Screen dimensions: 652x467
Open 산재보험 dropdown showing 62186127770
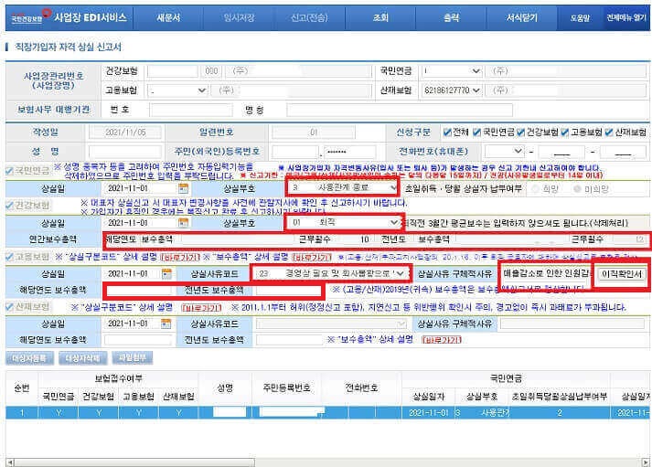(451, 90)
